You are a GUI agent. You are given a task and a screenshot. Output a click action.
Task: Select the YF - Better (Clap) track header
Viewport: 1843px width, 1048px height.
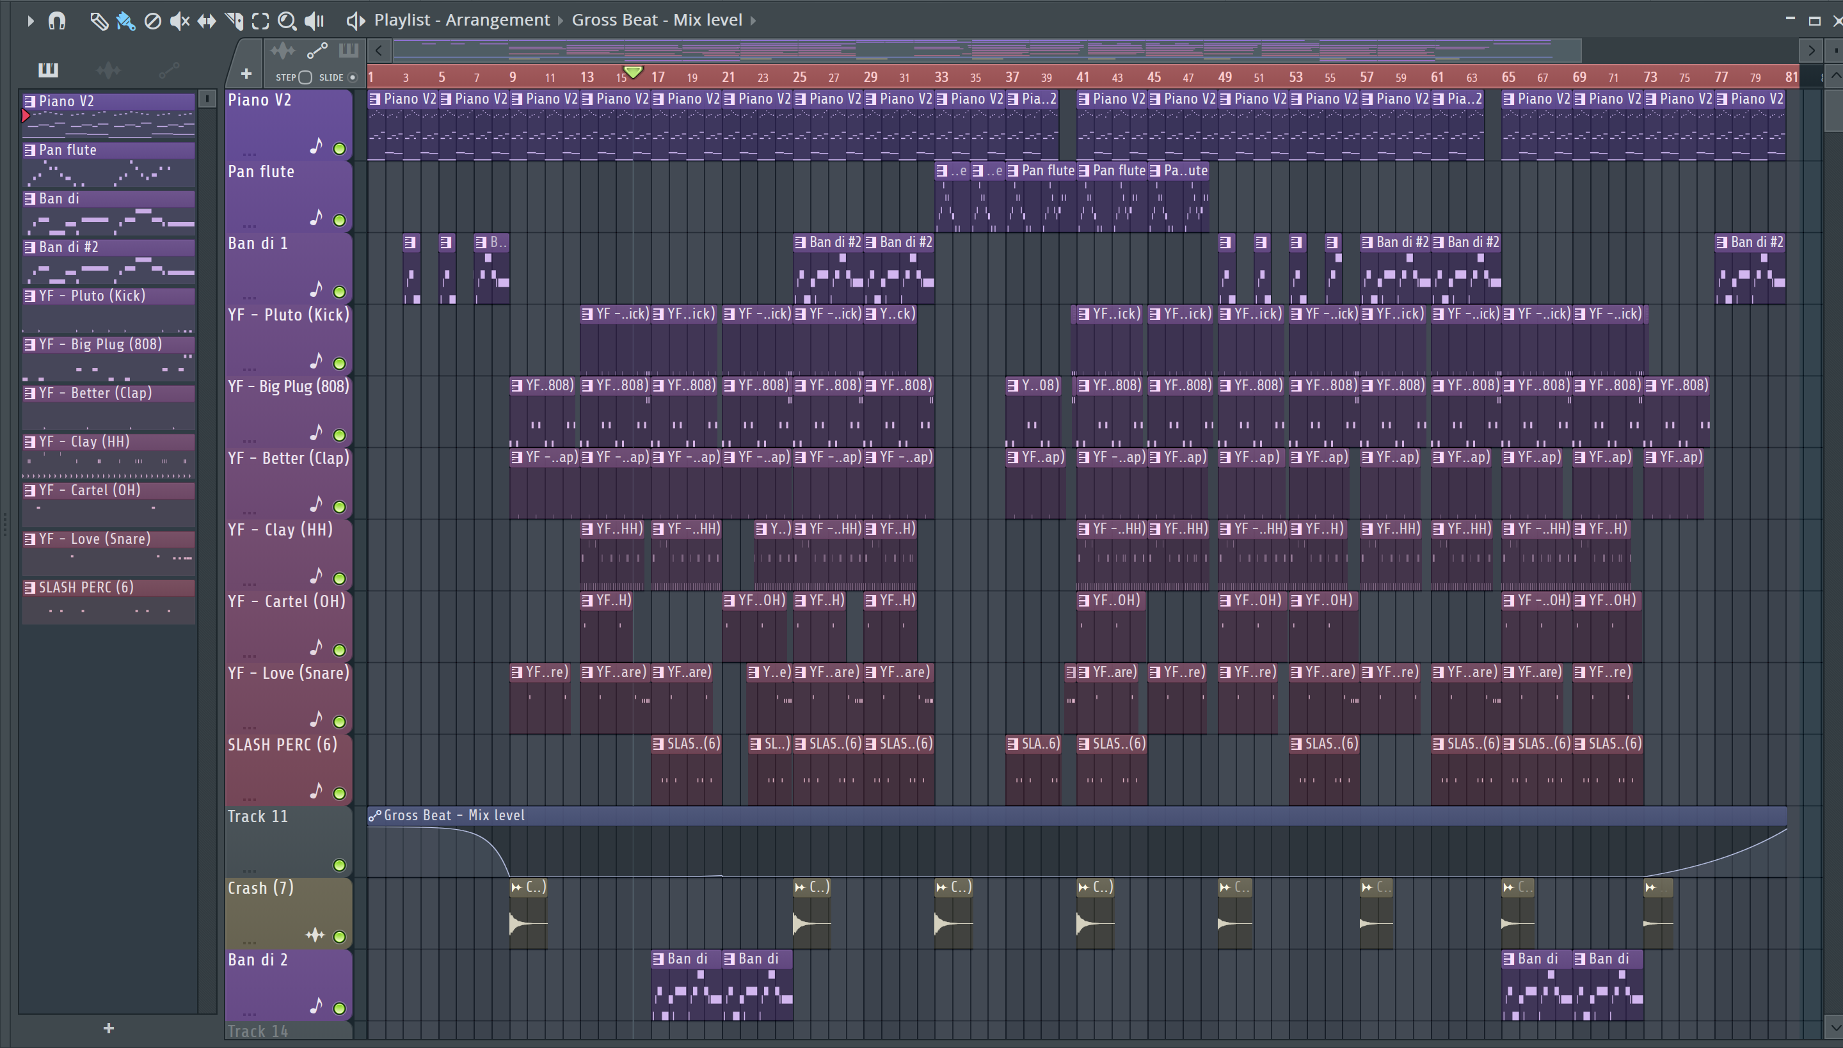tap(288, 482)
